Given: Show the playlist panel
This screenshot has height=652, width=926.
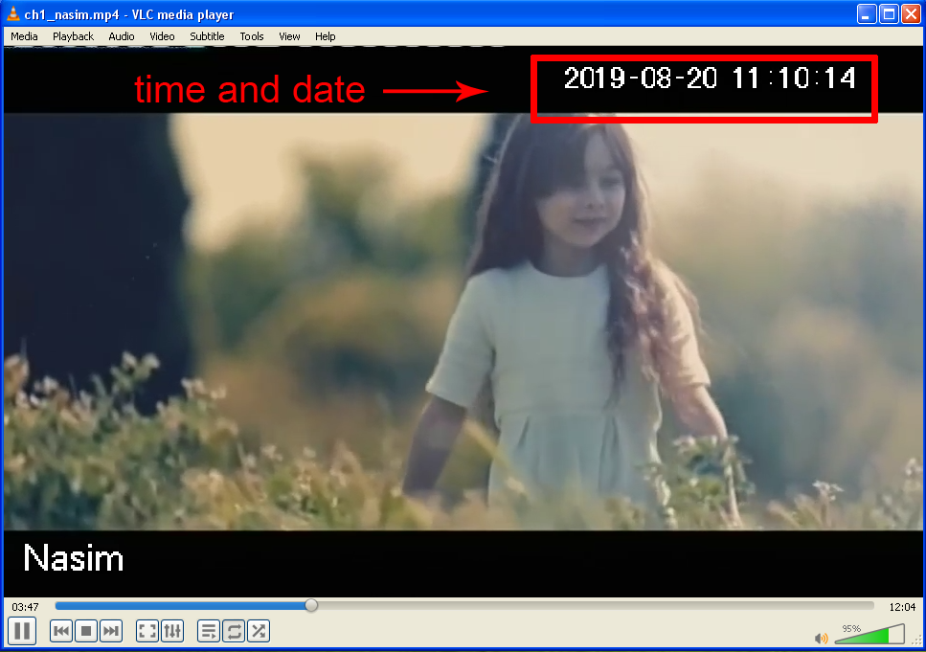Looking at the screenshot, I should coord(209,631).
